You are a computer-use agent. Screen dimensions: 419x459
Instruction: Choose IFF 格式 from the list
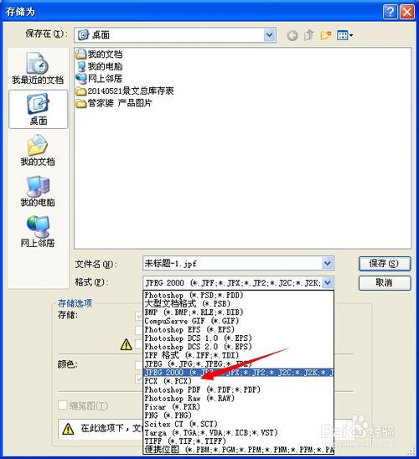[x=238, y=355]
